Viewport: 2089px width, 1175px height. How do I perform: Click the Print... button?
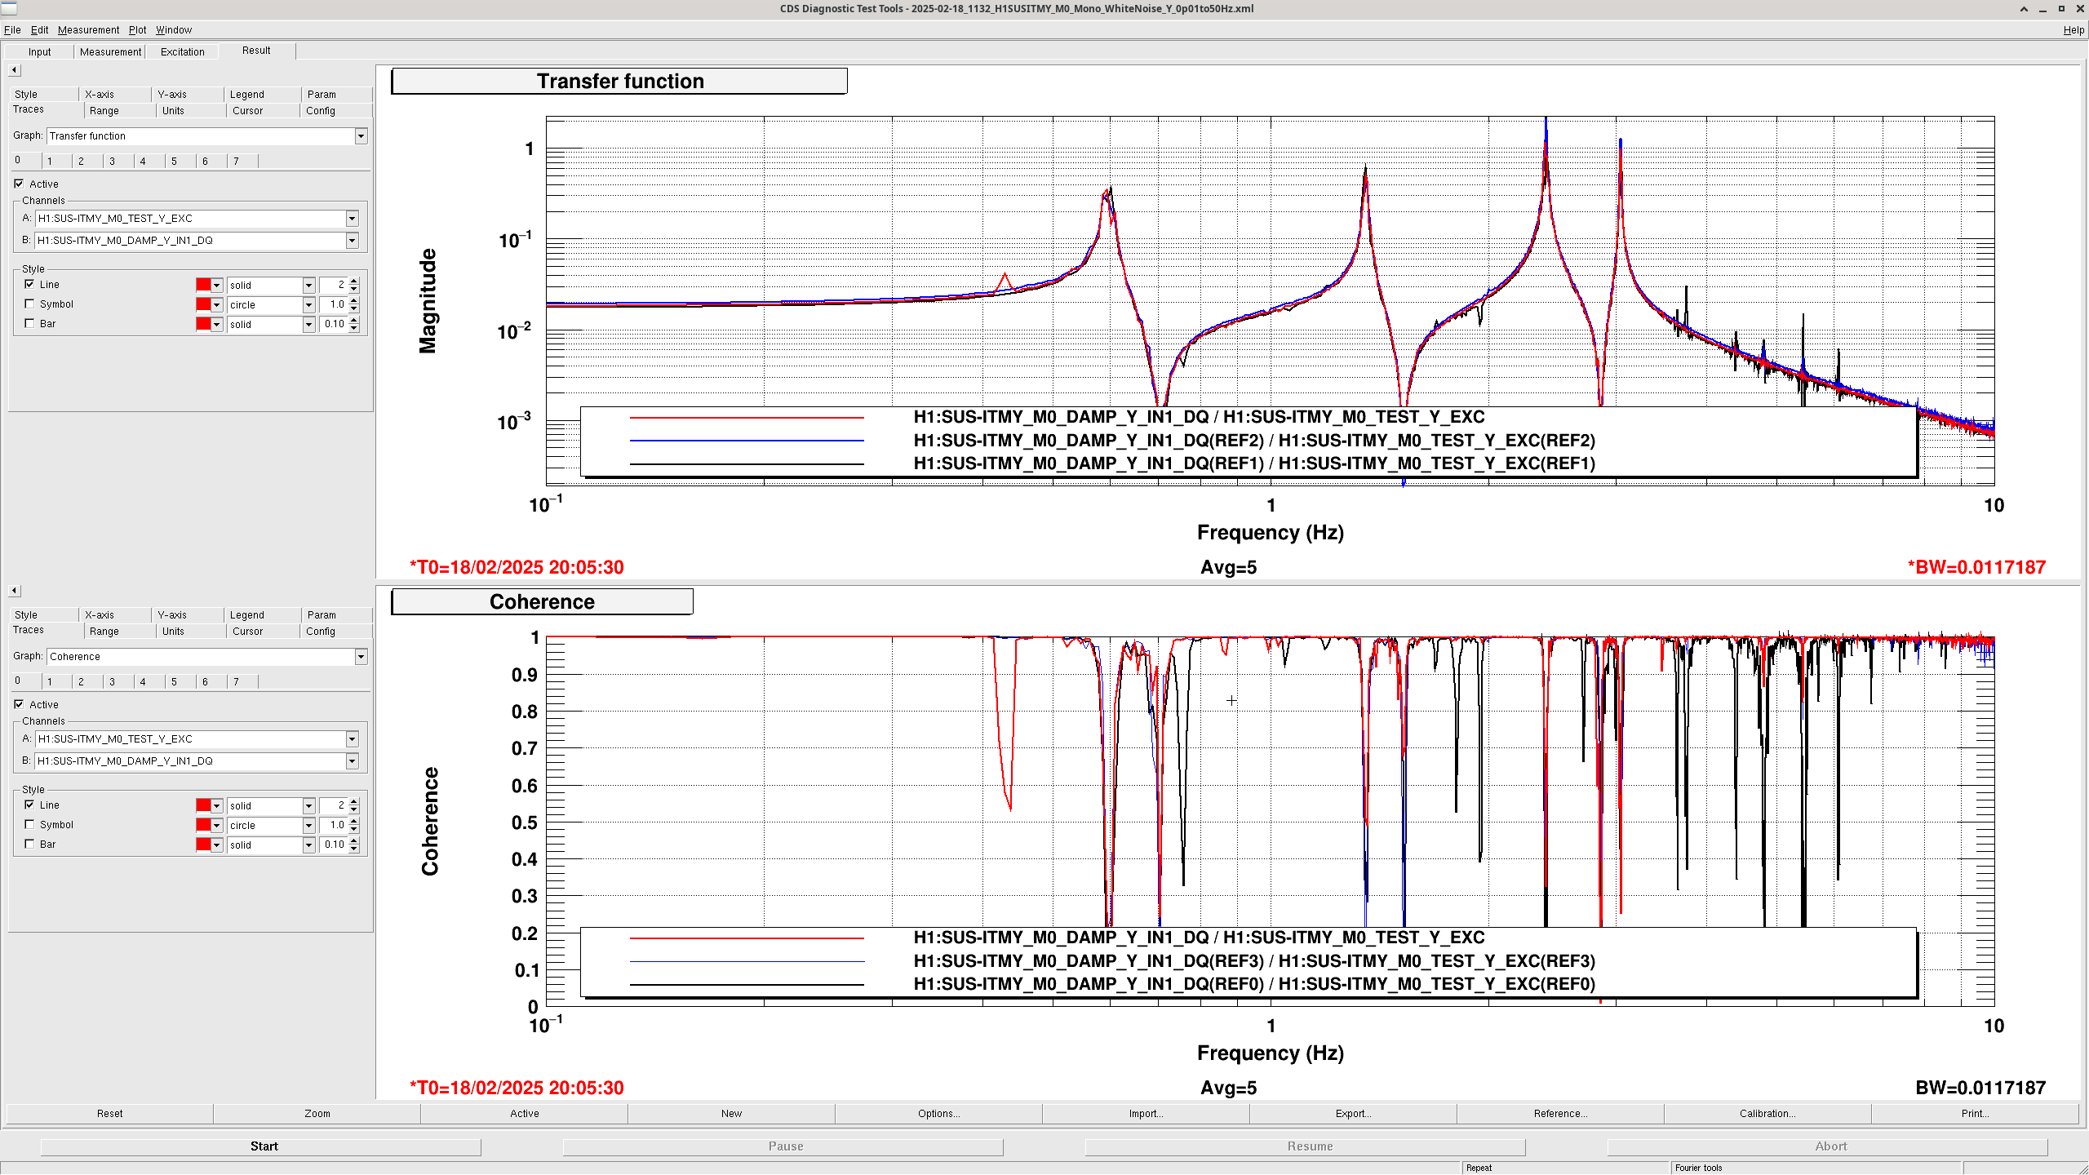(1975, 1114)
